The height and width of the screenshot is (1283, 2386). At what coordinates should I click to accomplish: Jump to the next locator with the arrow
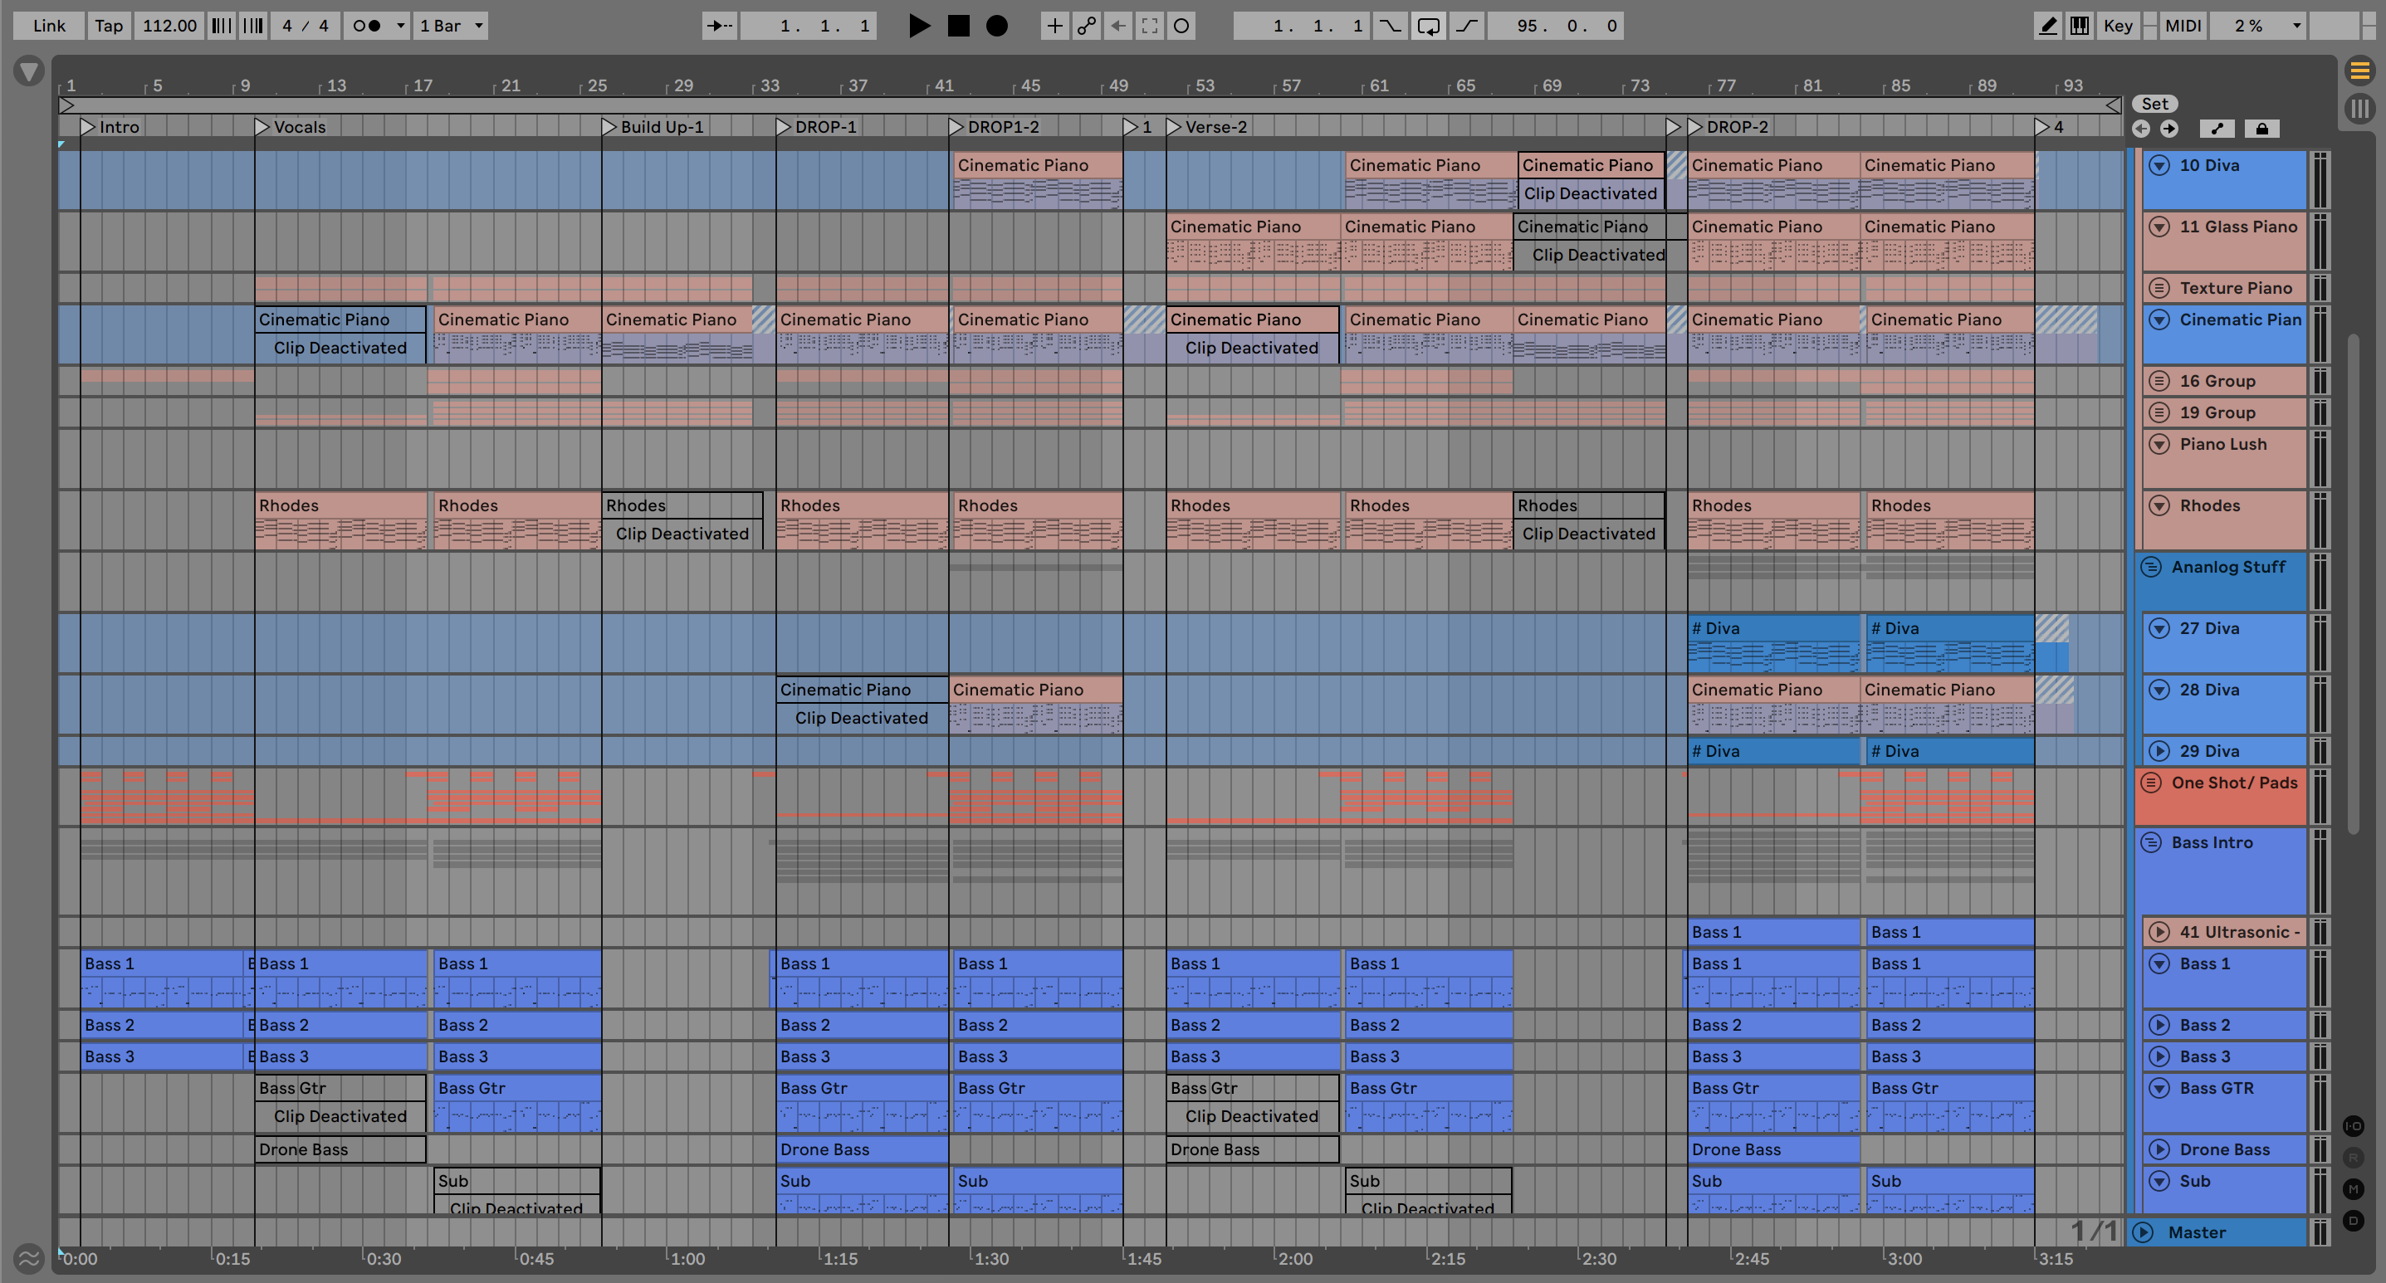pyautogui.click(x=2169, y=129)
